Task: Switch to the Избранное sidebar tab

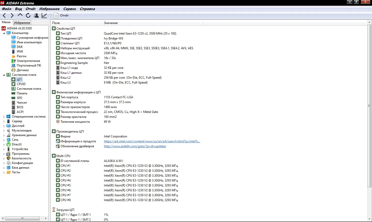Action: [x=22, y=23]
